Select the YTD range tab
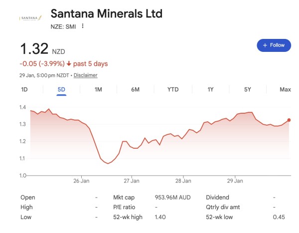Screen dimensions: 299x233 tap(173, 90)
